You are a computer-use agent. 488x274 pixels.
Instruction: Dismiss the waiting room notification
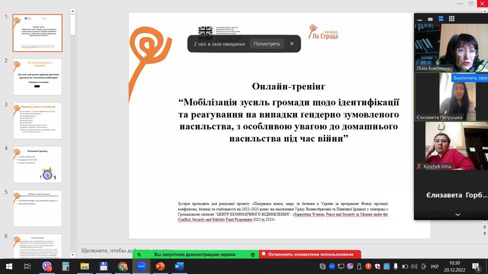292,43
